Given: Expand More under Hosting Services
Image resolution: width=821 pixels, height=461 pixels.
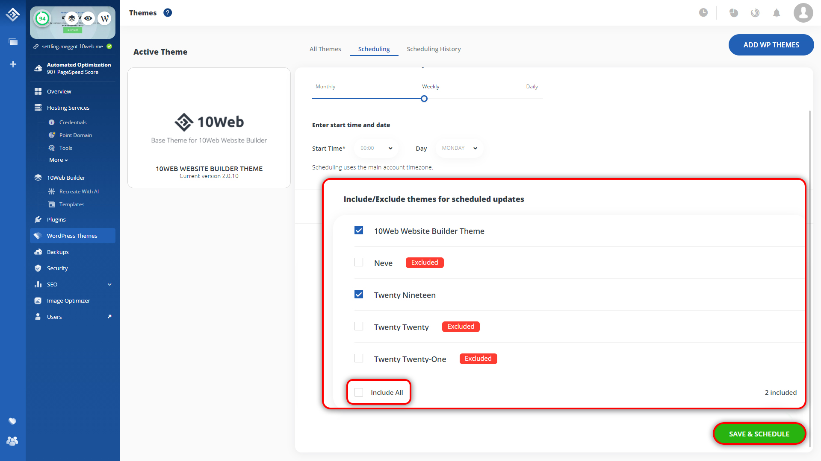Looking at the screenshot, I should [x=59, y=160].
